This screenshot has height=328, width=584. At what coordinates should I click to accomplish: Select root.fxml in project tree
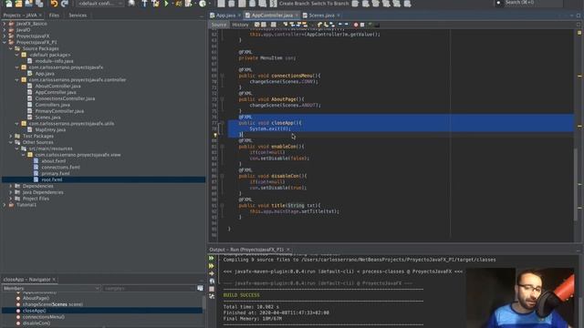click(x=52, y=179)
